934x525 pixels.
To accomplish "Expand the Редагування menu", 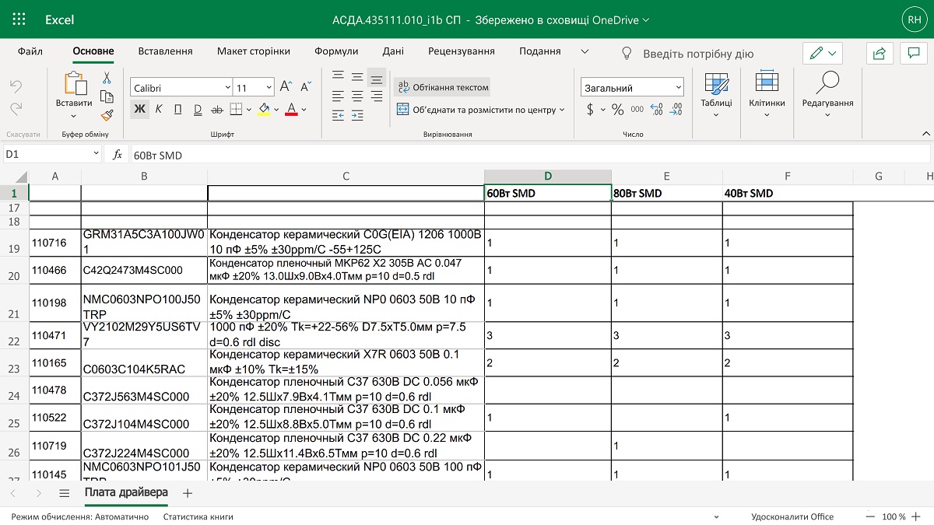I will [828, 94].
